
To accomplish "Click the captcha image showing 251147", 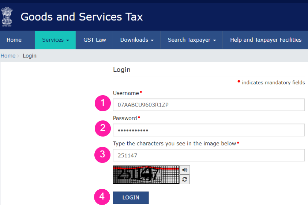I will [146, 175].
